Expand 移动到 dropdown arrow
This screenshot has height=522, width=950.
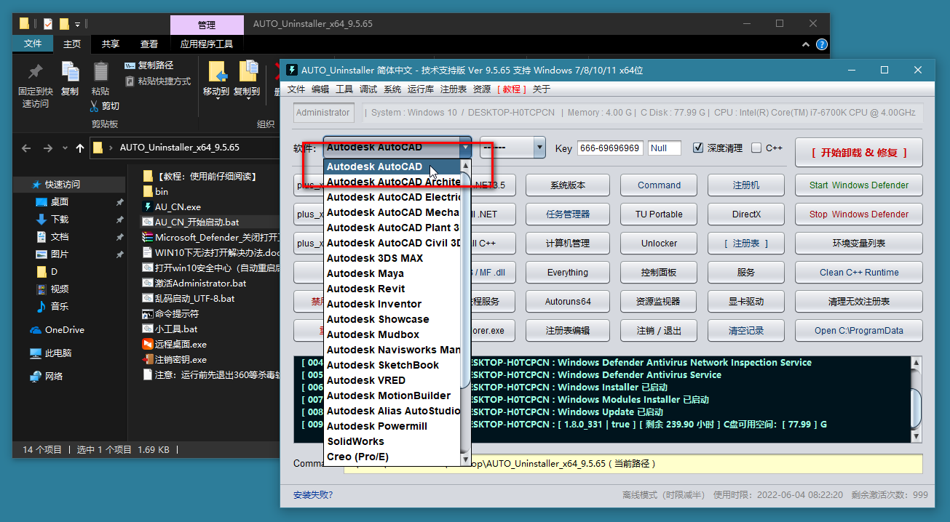pyautogui.click(x=217, y=100)
